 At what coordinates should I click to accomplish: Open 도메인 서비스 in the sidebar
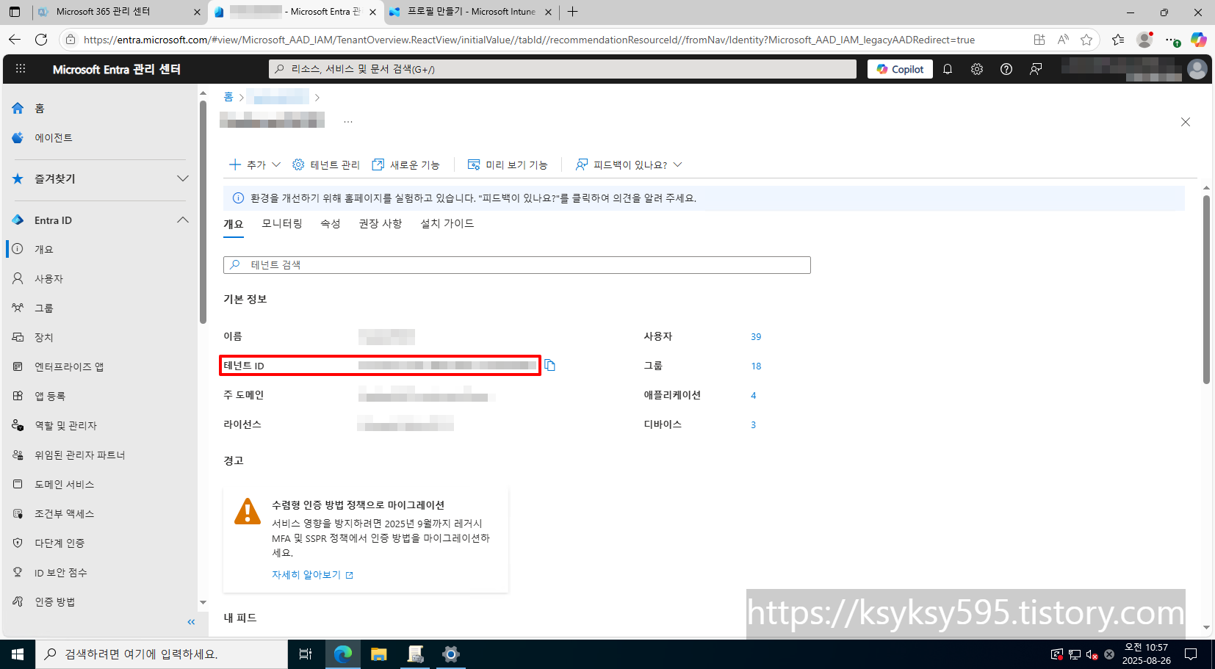(x=64, y=484)
